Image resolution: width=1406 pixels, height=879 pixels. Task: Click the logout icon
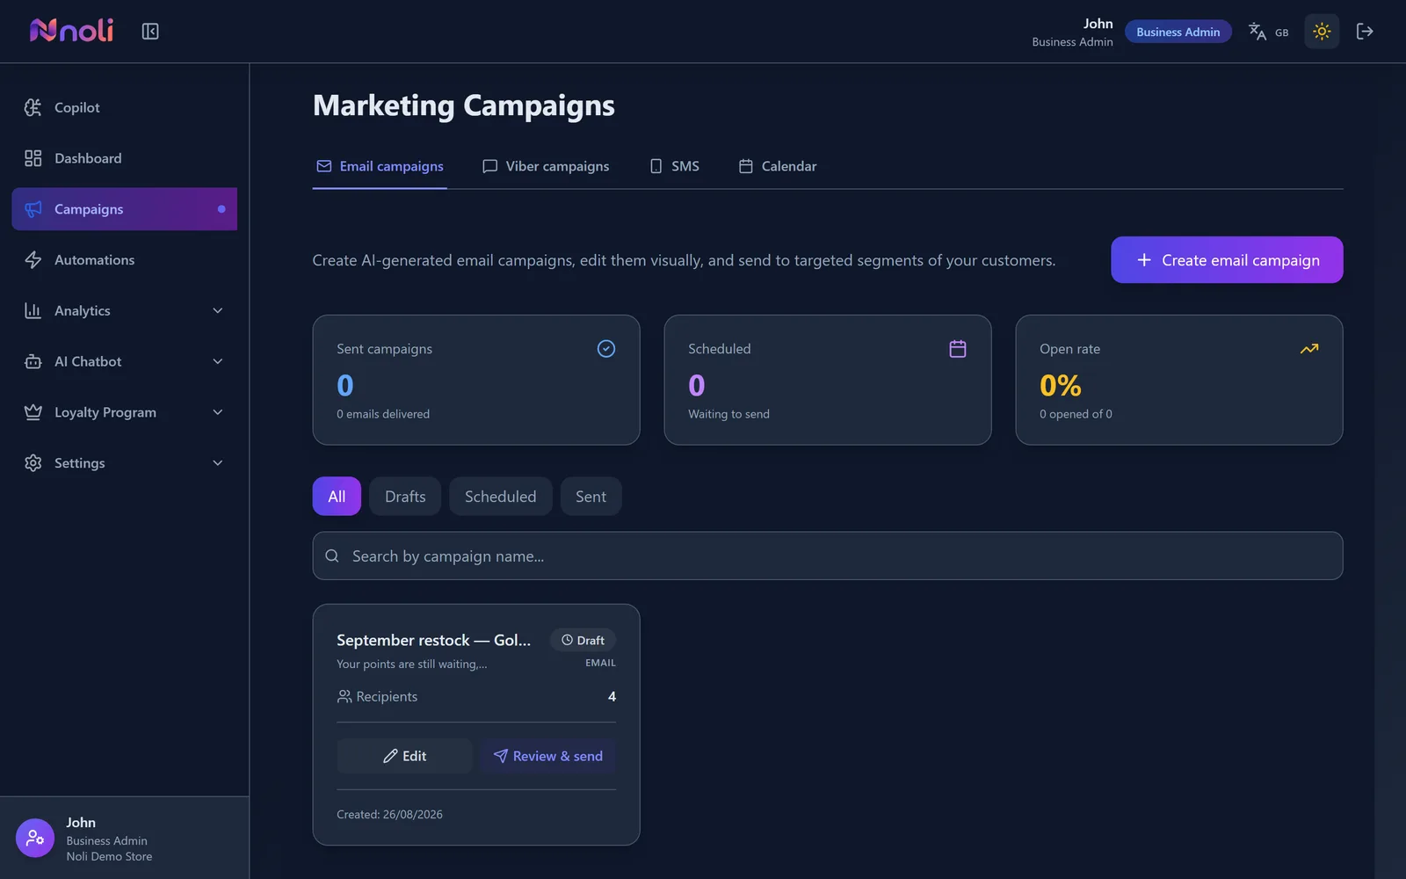tap(1365, 32)
